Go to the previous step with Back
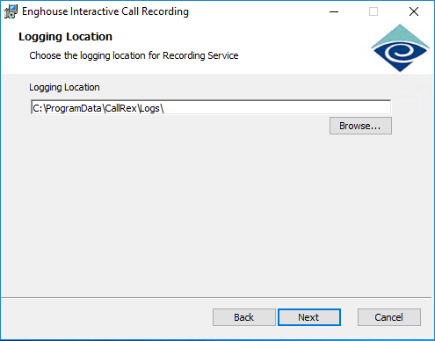435x341 pixels. [244, 317]
